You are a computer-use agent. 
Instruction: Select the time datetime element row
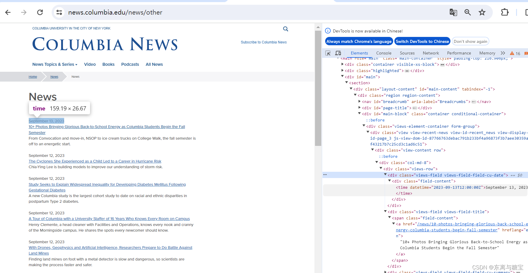[425, 190]
